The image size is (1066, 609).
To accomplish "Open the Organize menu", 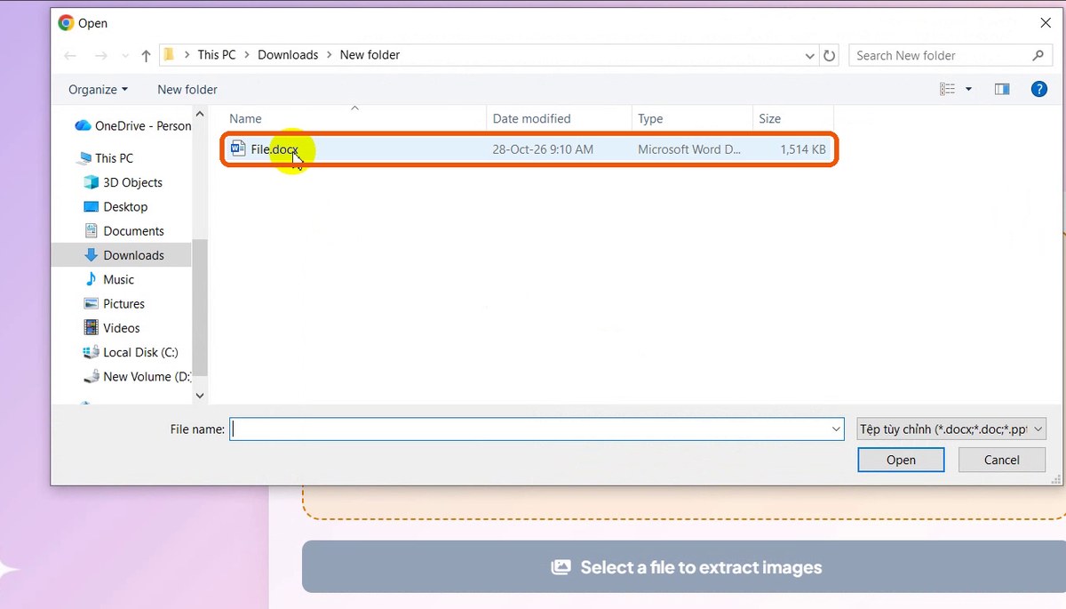I will tap(98, 89).
